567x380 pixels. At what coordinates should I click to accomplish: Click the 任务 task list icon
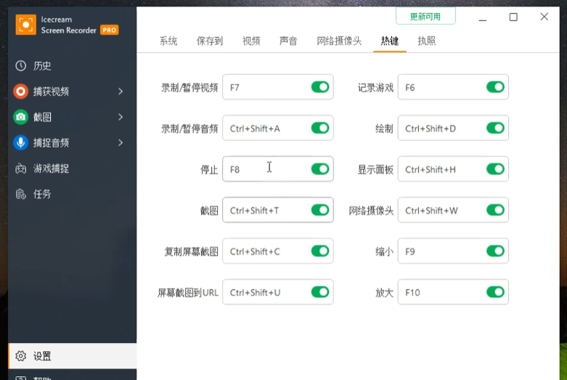point(20,194)
